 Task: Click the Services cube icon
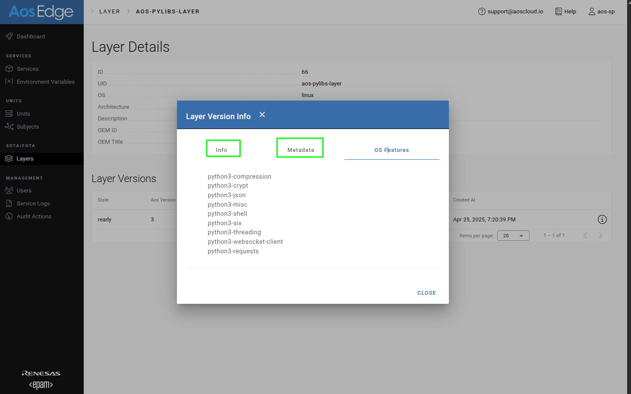click(x=9, y=69)
